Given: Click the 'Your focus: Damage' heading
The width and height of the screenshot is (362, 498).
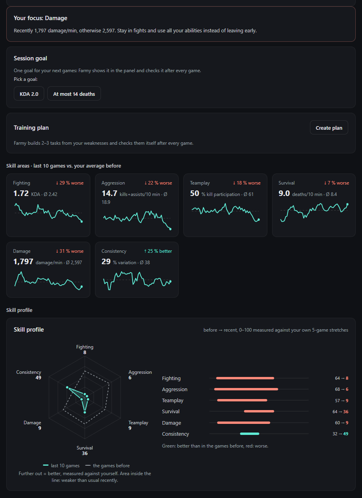Looking at the screenshot, I should (41, 18).
